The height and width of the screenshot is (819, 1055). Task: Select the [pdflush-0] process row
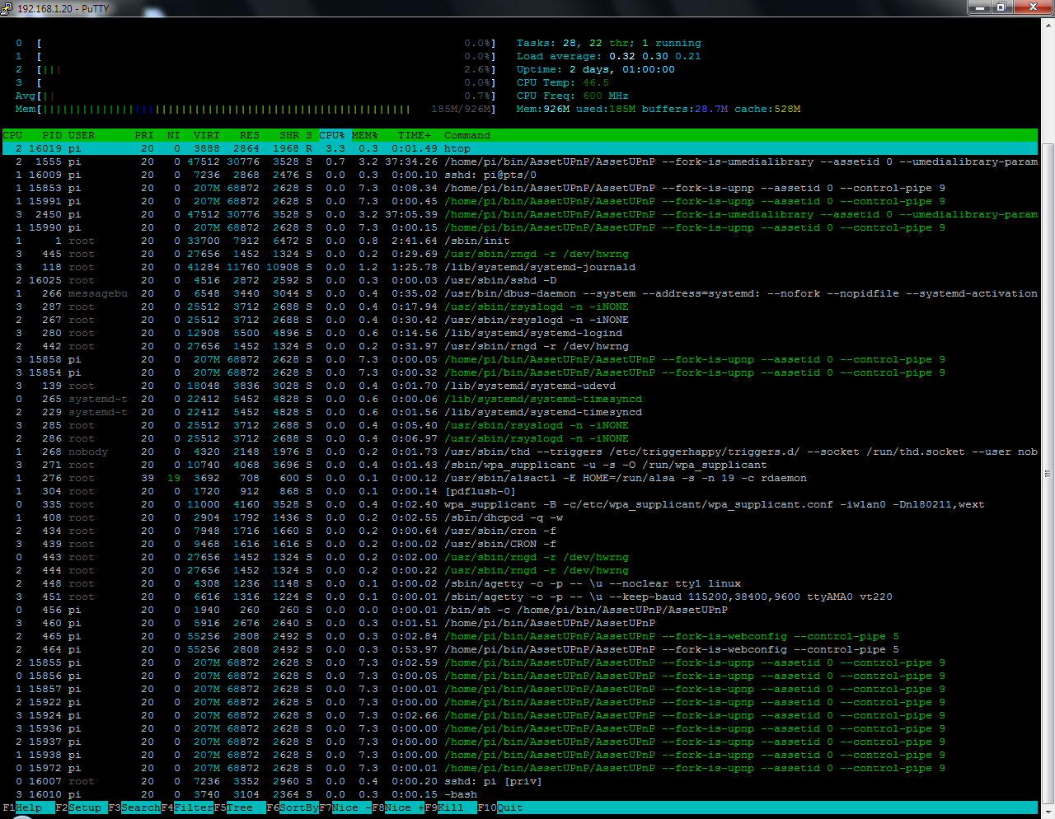coord(520,491)
